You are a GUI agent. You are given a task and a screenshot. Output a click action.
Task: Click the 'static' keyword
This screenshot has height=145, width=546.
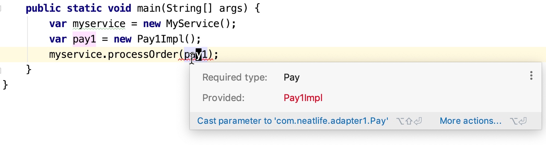[x=84, y=8]
